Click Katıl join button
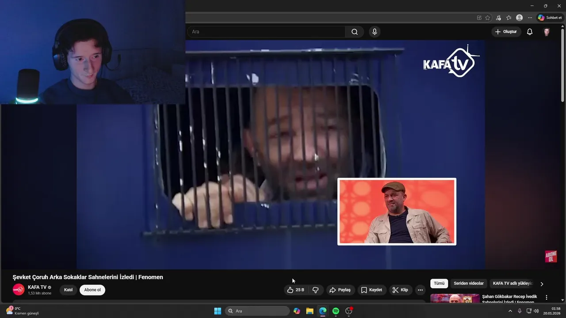566x318 pixels. [68, 290]
